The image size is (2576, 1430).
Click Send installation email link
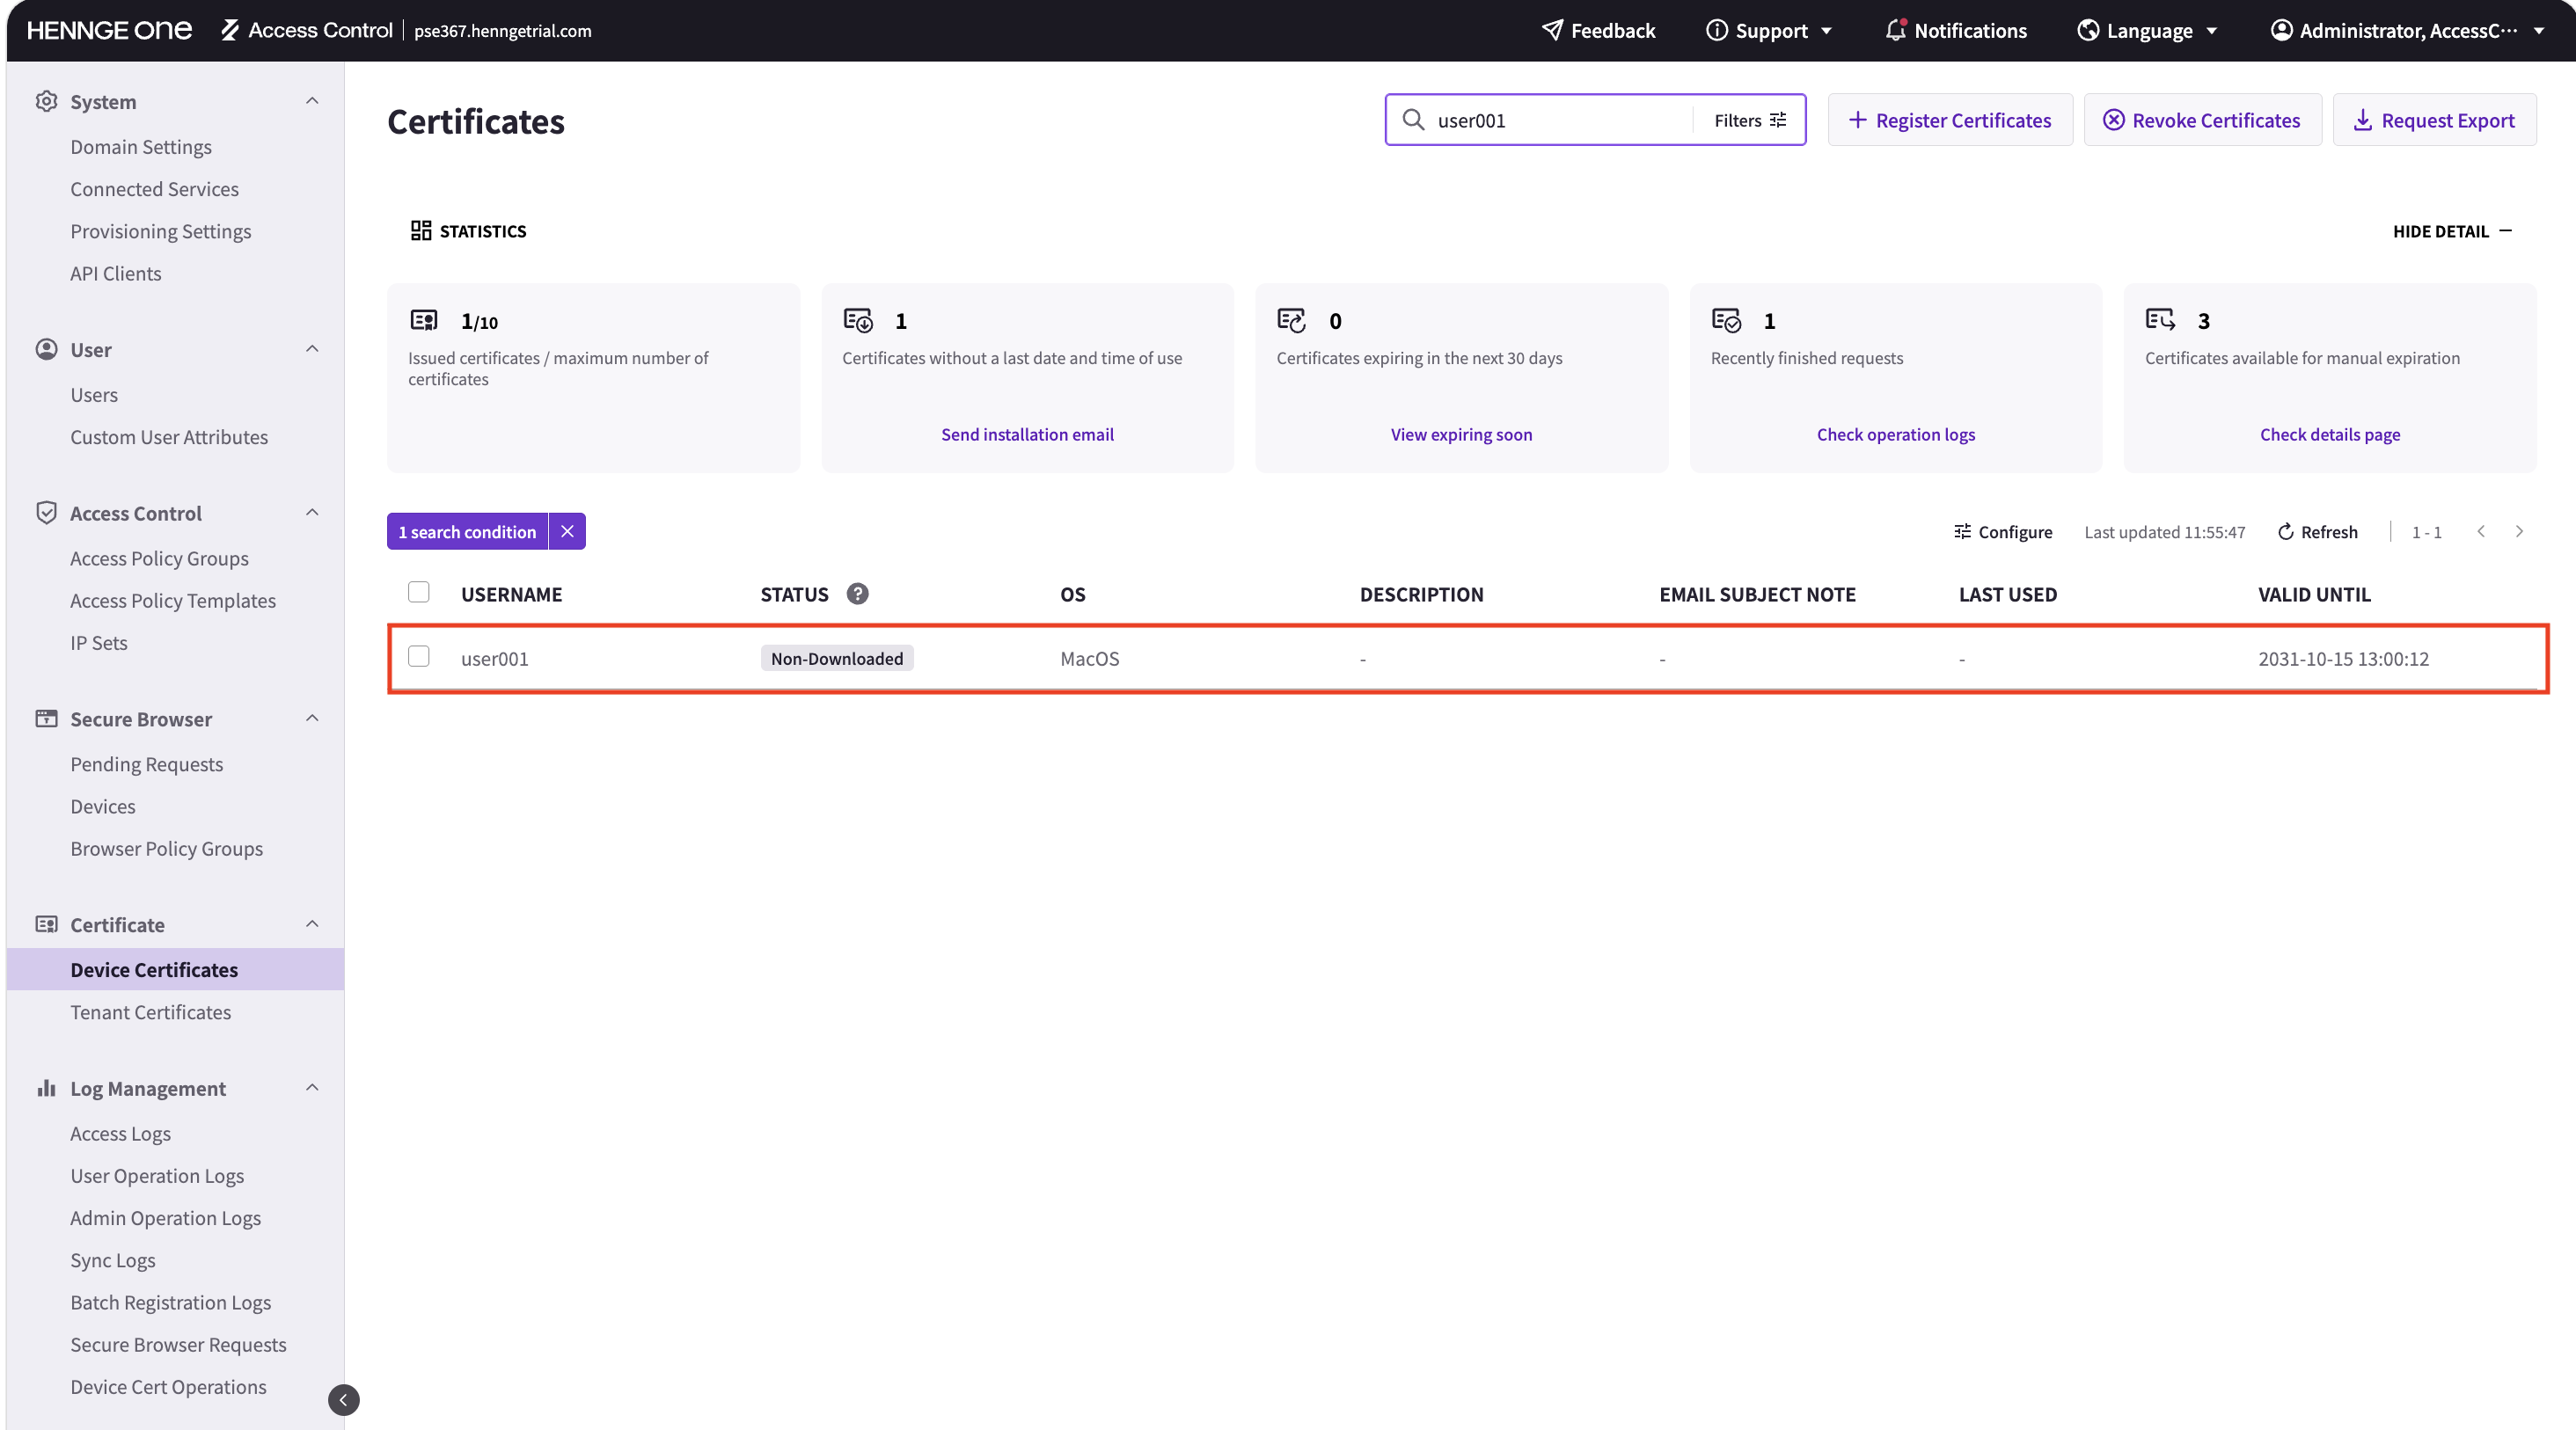click(x=1027, y=434)
